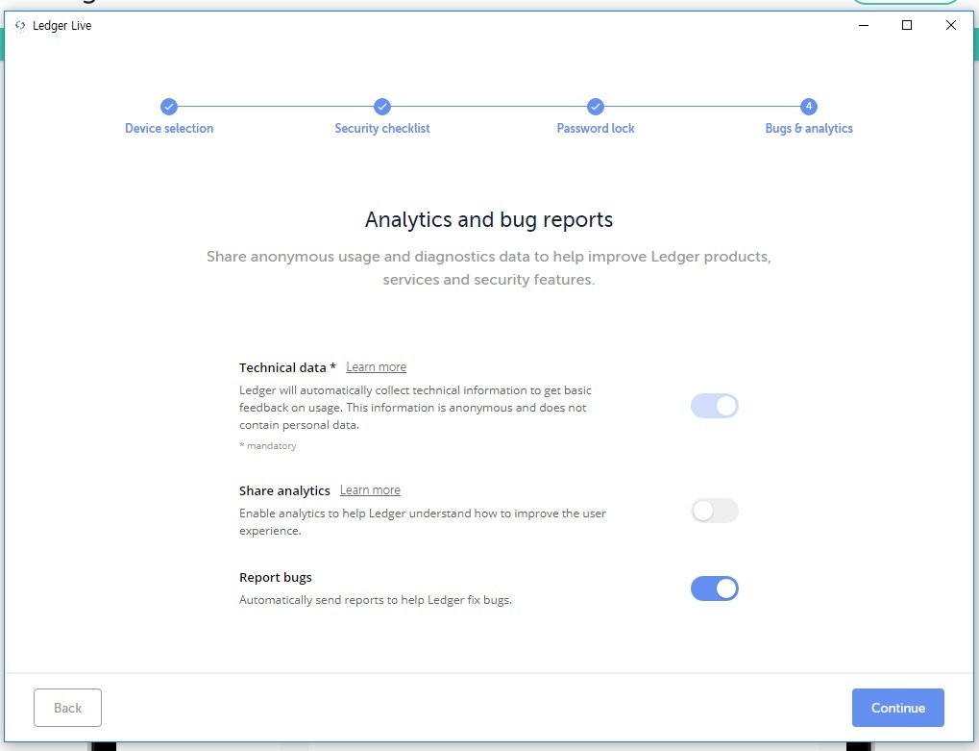Image resolution: width=979 pixels, height=751 pixels.
Task: Select the Device selection step label
Action: point(169,128)
